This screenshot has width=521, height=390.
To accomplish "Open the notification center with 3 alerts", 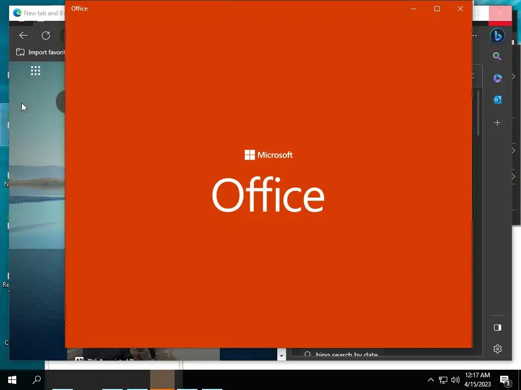I will 505,380.
